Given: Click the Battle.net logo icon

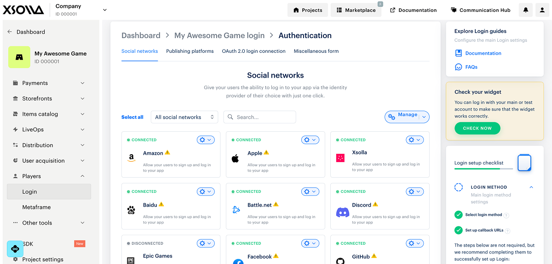Looking at the screenshot, I should [x=236, y=210].
